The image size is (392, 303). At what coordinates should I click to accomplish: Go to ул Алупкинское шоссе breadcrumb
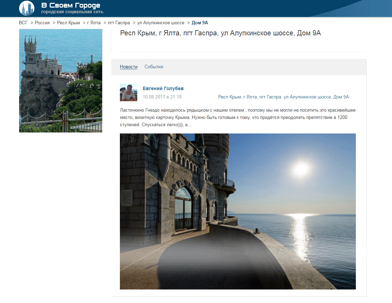coord(161,23)
